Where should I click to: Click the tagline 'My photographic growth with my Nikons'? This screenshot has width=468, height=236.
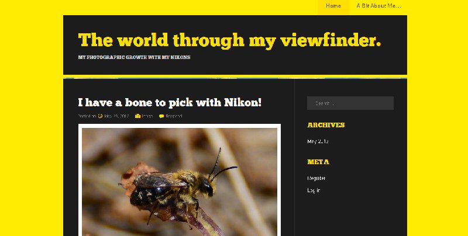(x=134, y=57)
